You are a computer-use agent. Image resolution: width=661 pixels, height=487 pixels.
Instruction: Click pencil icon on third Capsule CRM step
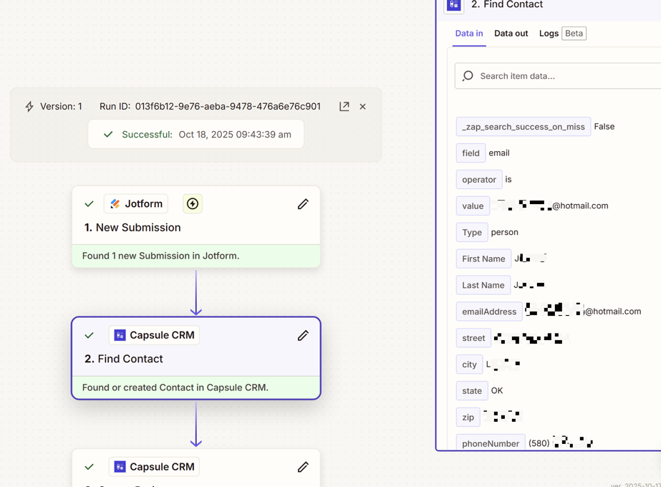point(303,467)
